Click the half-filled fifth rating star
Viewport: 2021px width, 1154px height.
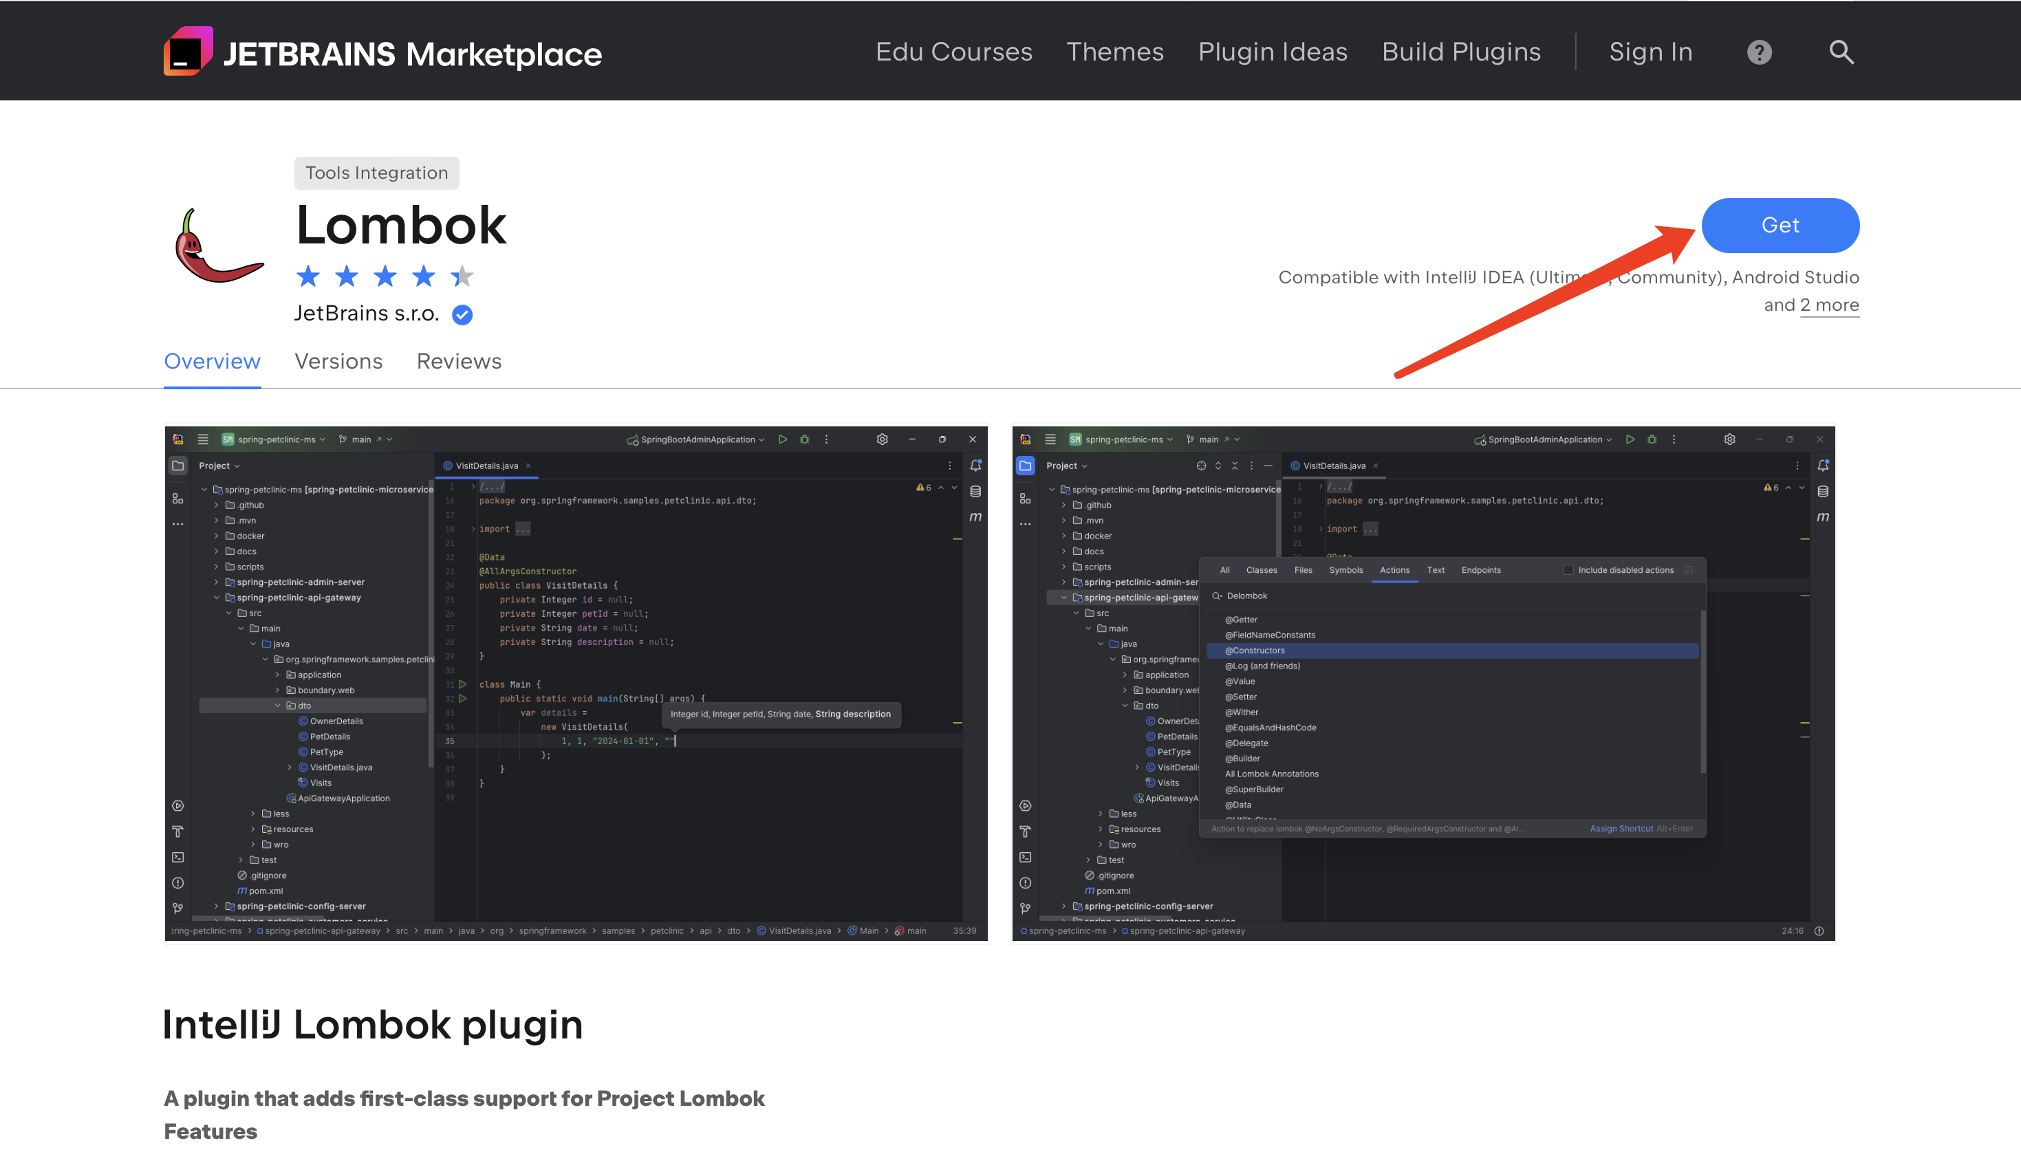click(x=462, y=276)
